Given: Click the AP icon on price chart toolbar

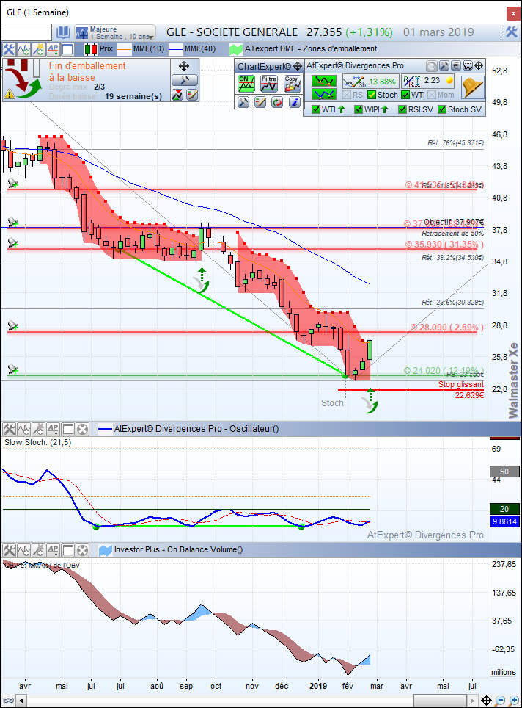Looking at the screenshot, I should (53, 49).
